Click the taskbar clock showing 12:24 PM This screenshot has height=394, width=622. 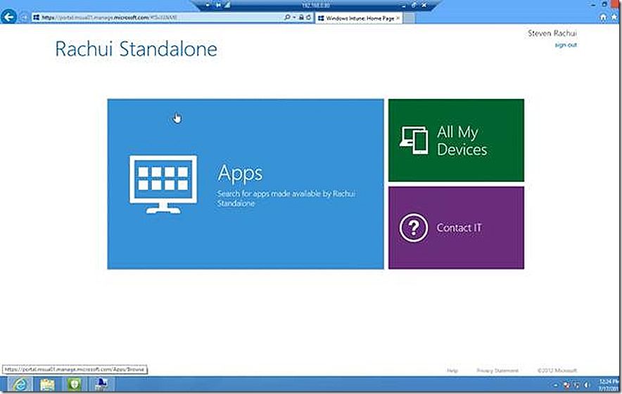point(608,384)
